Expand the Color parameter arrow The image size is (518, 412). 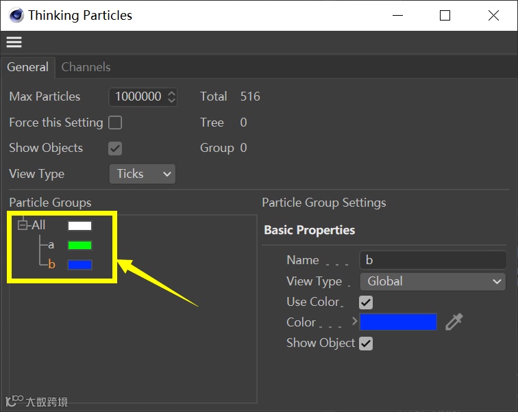coord(354,321)
